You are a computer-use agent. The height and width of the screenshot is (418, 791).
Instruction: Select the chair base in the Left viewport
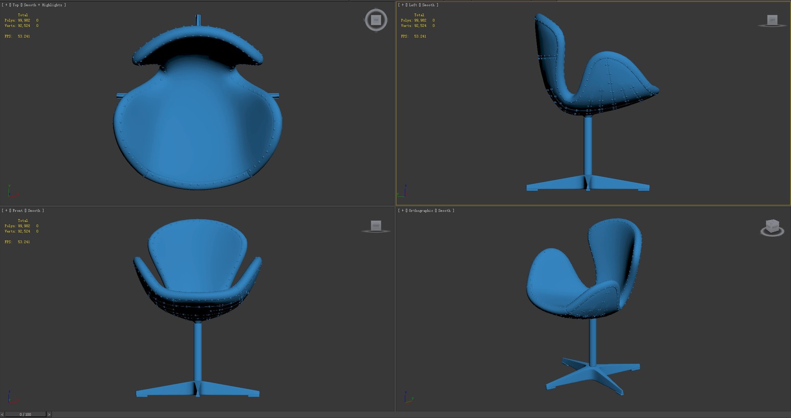click(x=588, y=183)
